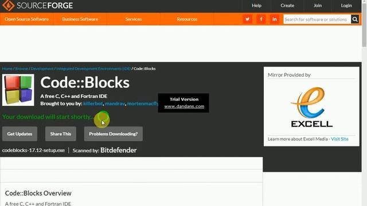Go to Browse breadcrumb
Viewport: 367px width, 206px height.
pyautogui.click(x=22, y=69)
